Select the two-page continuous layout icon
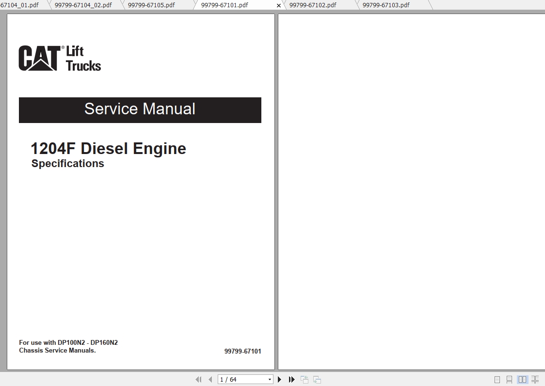This screenshot has height=386, width=545. [535, 379]
